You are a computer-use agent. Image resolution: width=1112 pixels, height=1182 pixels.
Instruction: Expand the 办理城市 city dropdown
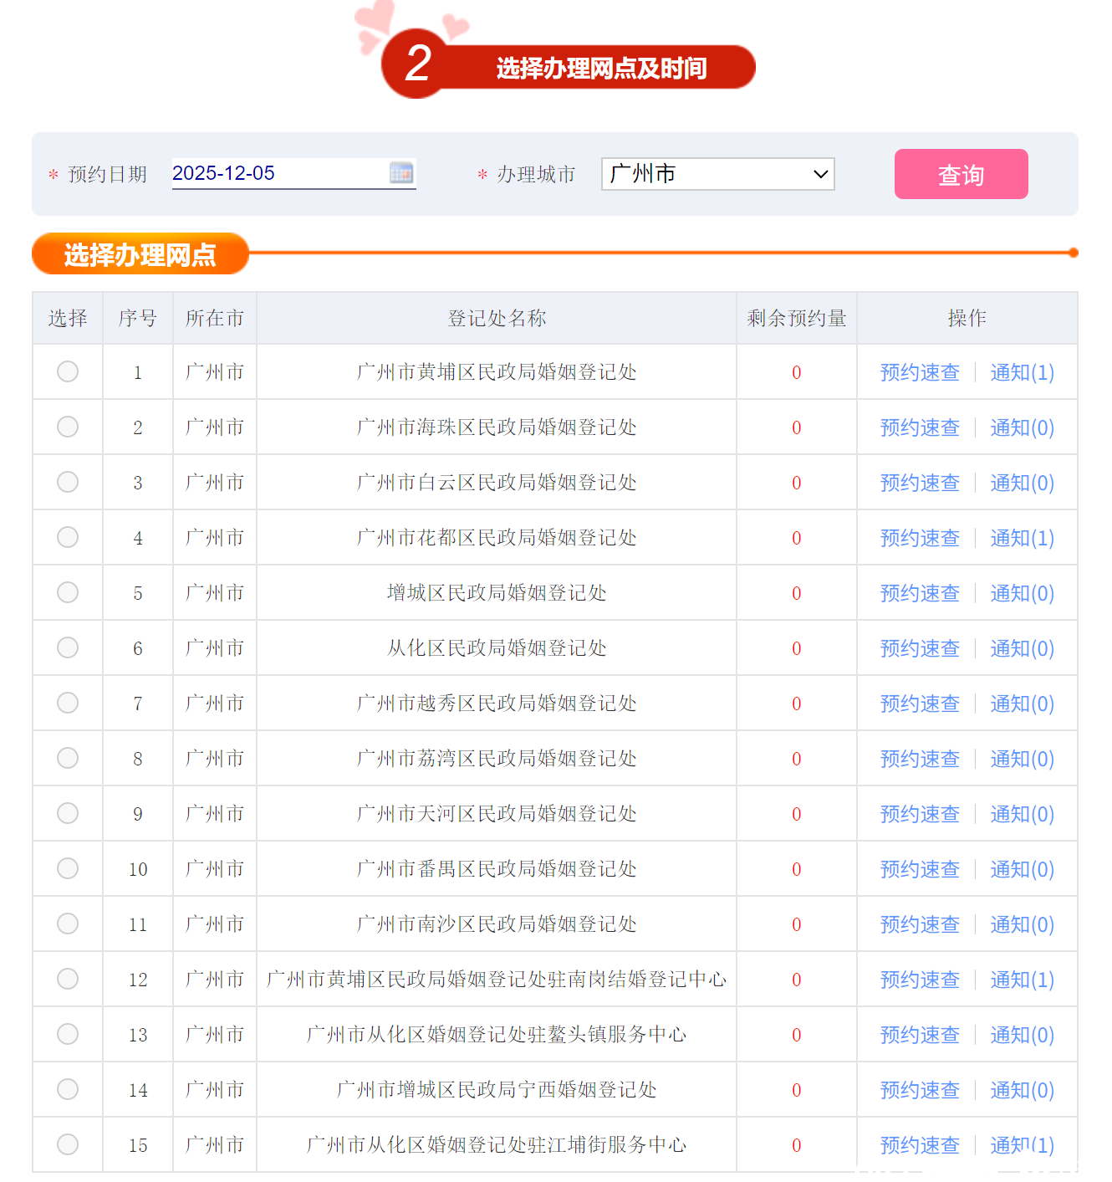(x=717, y=174)
